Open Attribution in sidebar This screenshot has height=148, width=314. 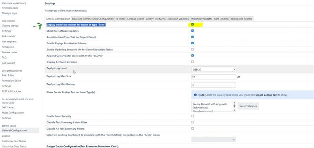tap(8, 47)
